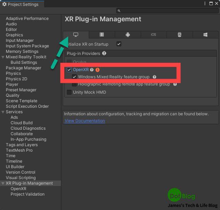Toggle the OpenXR provider checkbox
The height and width of the screenshot is (210, 220).
click(x=69, y=70)
